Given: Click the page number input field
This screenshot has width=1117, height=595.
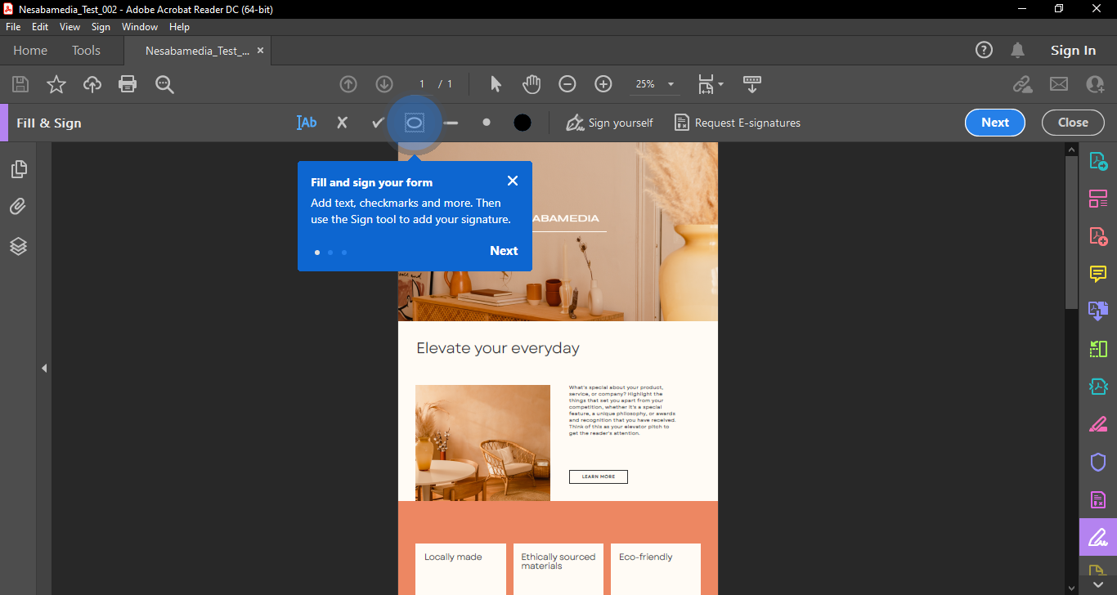Looking at the screenshot, I should [x=422, y=84].
